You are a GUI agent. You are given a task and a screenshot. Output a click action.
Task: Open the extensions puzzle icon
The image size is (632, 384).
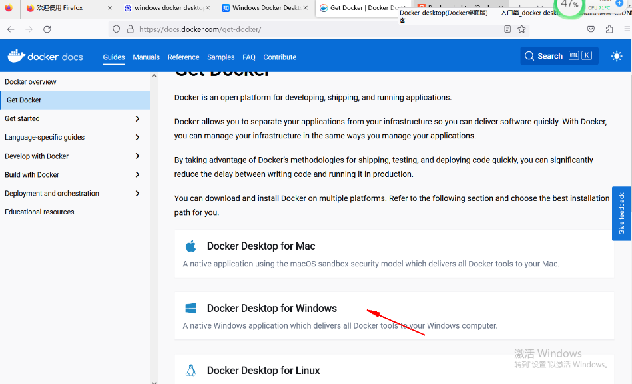pos(609,29)
